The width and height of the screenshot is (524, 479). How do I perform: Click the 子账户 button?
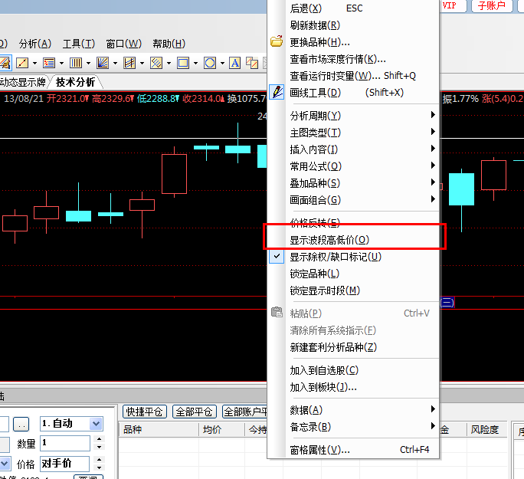(x=492, y=5)
